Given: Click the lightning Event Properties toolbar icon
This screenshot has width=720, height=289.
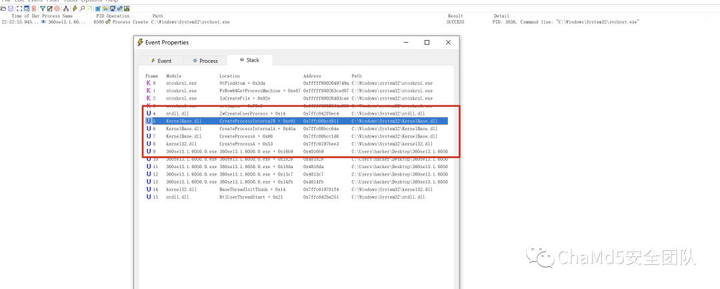Looking at the screenshot, I should coord(75,9).
